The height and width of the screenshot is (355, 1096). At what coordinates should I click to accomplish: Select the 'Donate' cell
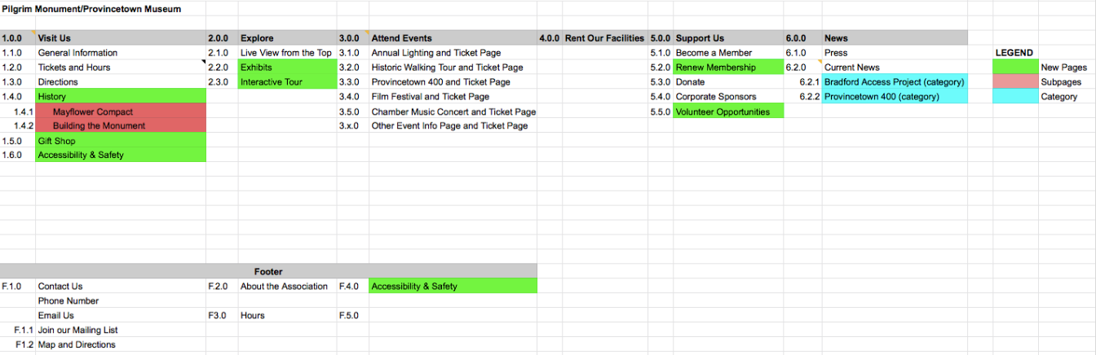(728, 82)
